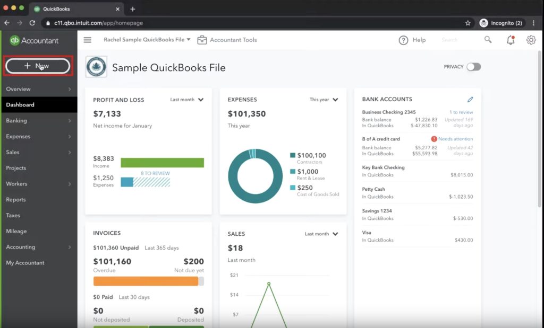Open the Needs attention link

pyautogui.click(x=455, y=139)
